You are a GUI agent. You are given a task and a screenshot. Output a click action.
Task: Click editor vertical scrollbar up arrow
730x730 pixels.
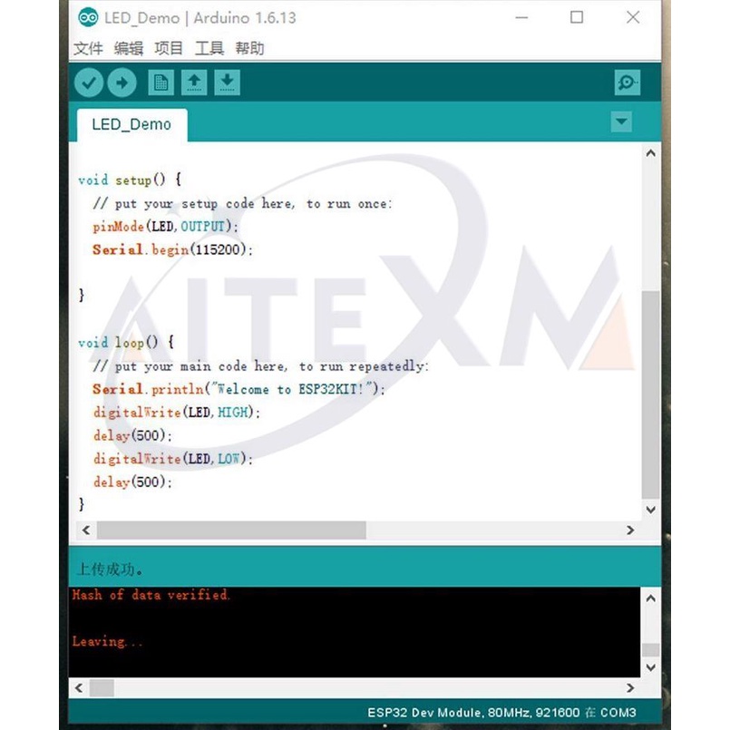[x=651, y=153]
